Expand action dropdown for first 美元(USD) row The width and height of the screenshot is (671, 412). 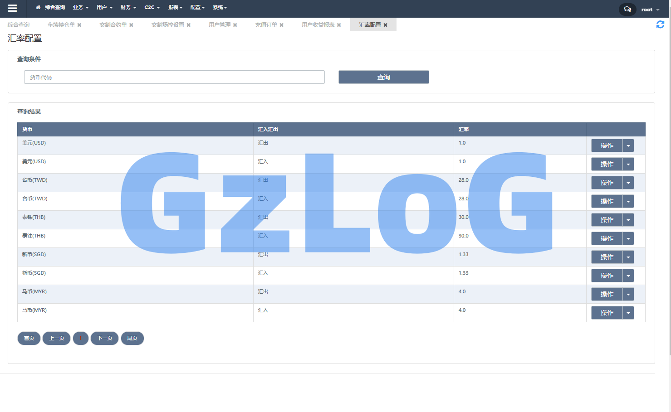click(628, 145)
